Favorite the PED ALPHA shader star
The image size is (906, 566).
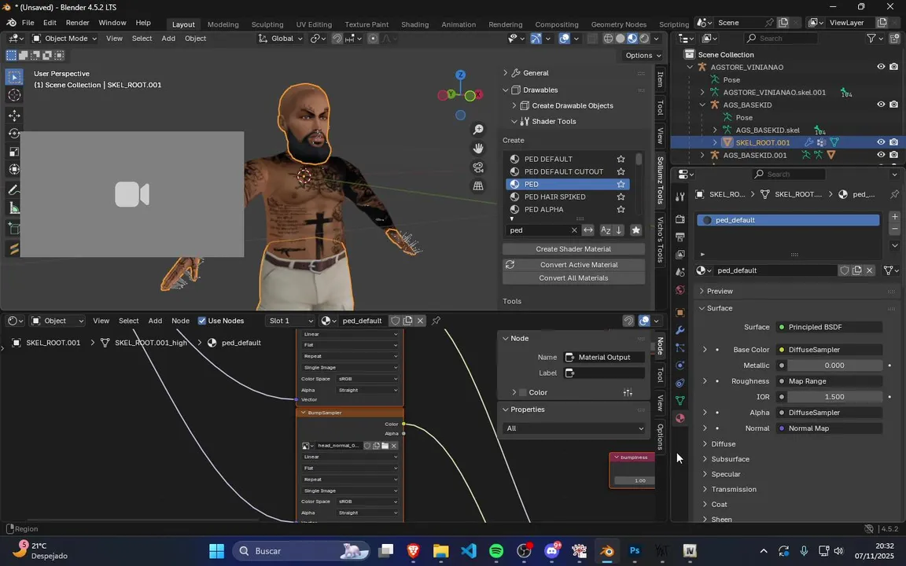(x=621, y=209)
